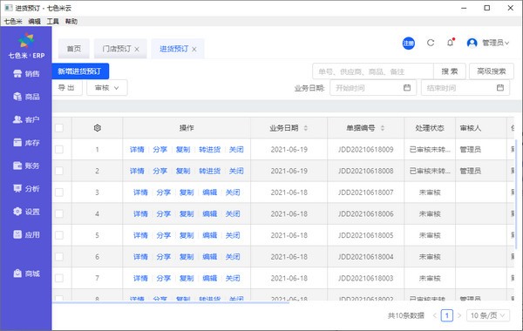
Task: Open the 商城 sidebar section
Action: pos(26,274)
